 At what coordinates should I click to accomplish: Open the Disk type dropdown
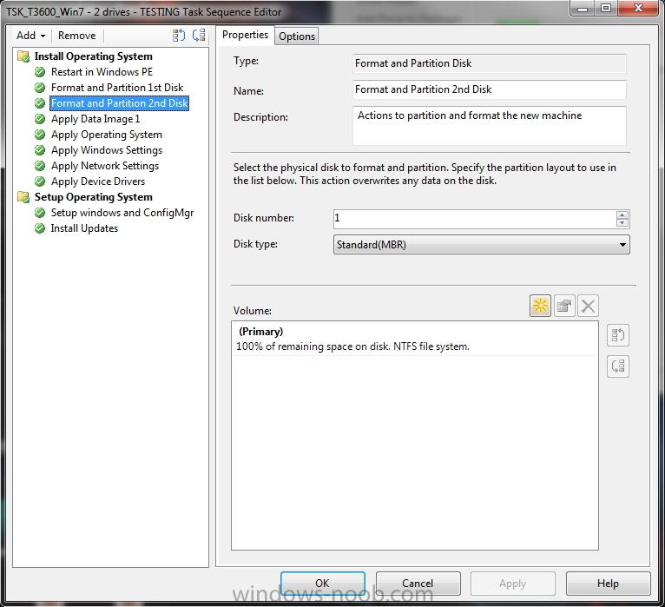tap(482, 245)
